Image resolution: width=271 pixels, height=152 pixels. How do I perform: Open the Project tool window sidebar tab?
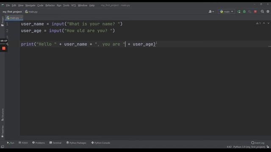pyautogui.click(x=3, y=22)
